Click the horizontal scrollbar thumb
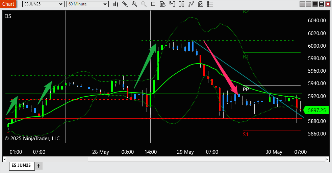The image size is (332, 173). (x=206, y=159)
